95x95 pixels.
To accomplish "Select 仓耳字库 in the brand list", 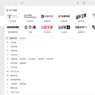I will click(x=14, y=47).
